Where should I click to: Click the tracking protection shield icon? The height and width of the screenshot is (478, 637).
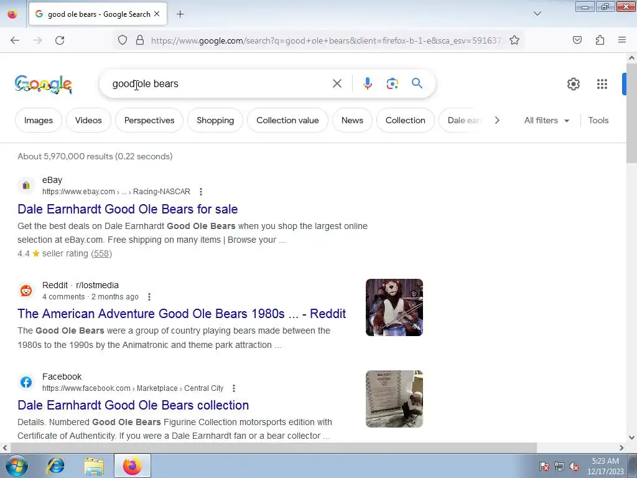(123, 40)
